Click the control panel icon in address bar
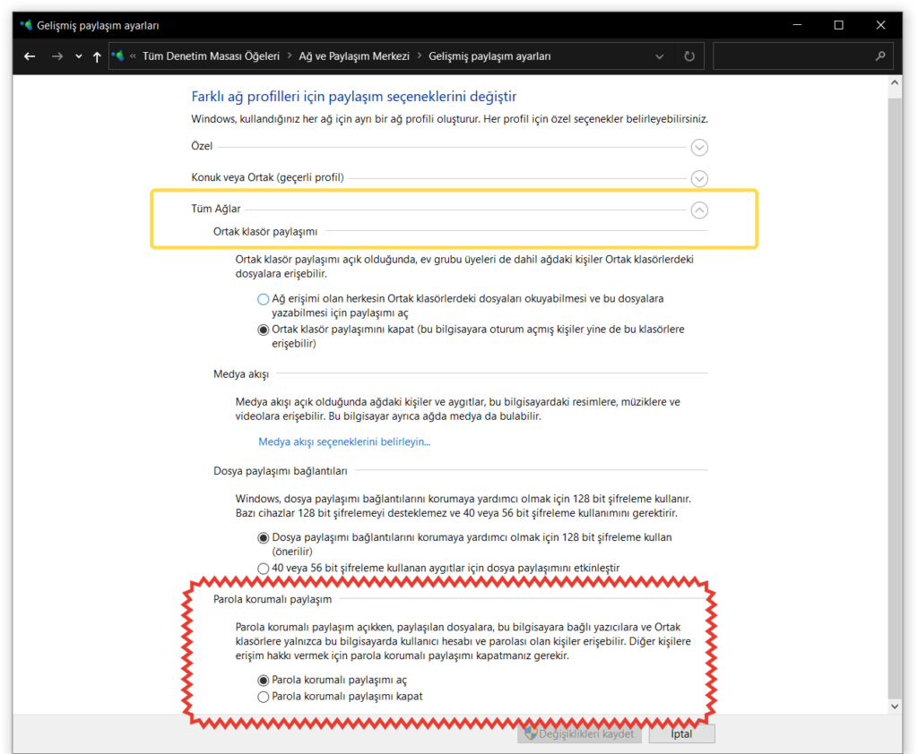 pyautogui.click(x=117, y=56)
